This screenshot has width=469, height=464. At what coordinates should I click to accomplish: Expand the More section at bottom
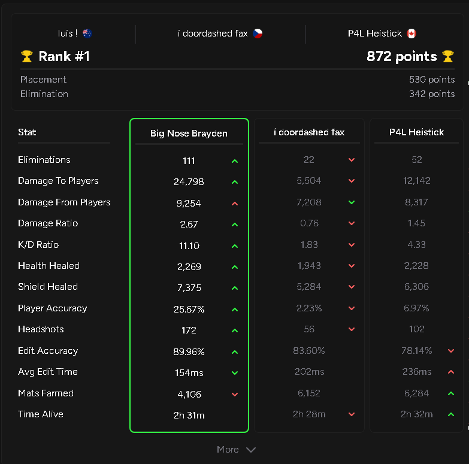click(x=236, y=450)
